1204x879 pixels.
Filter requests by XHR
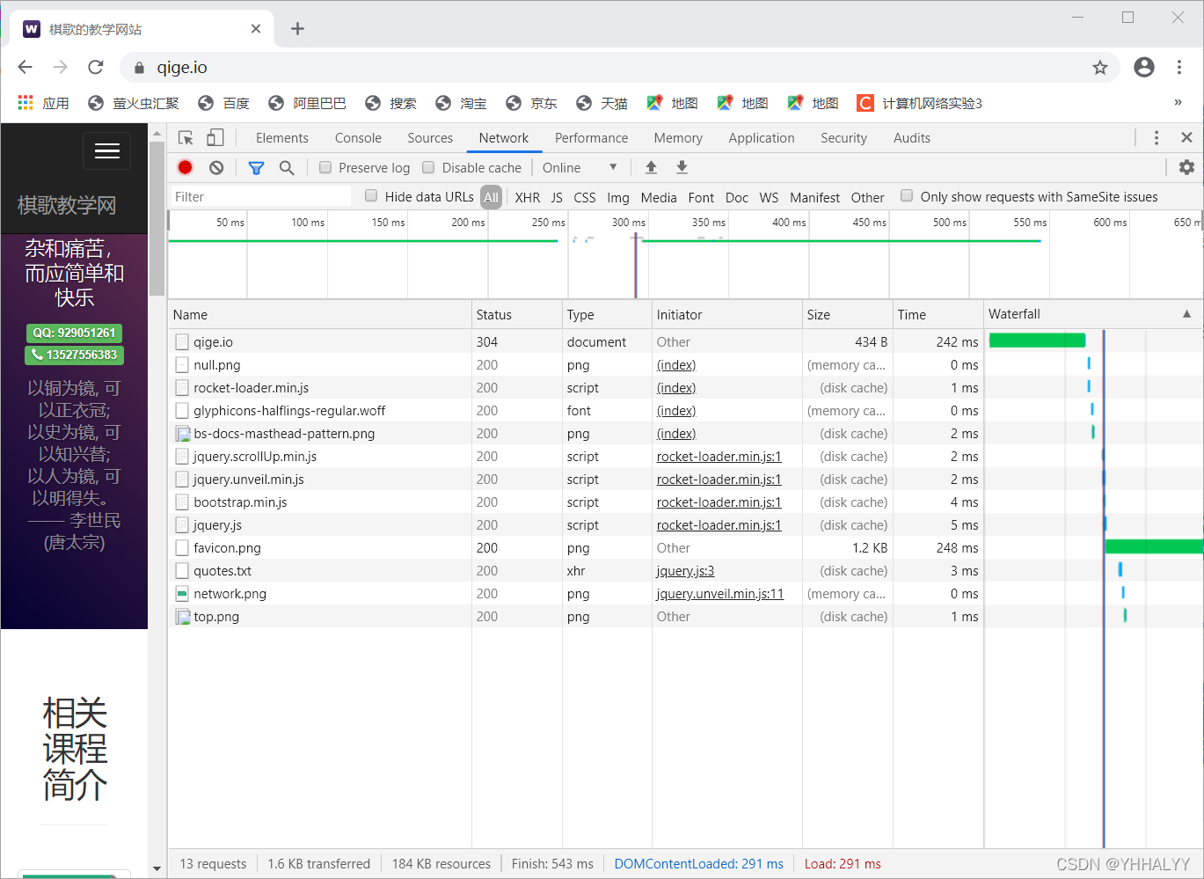click(528, 197)
